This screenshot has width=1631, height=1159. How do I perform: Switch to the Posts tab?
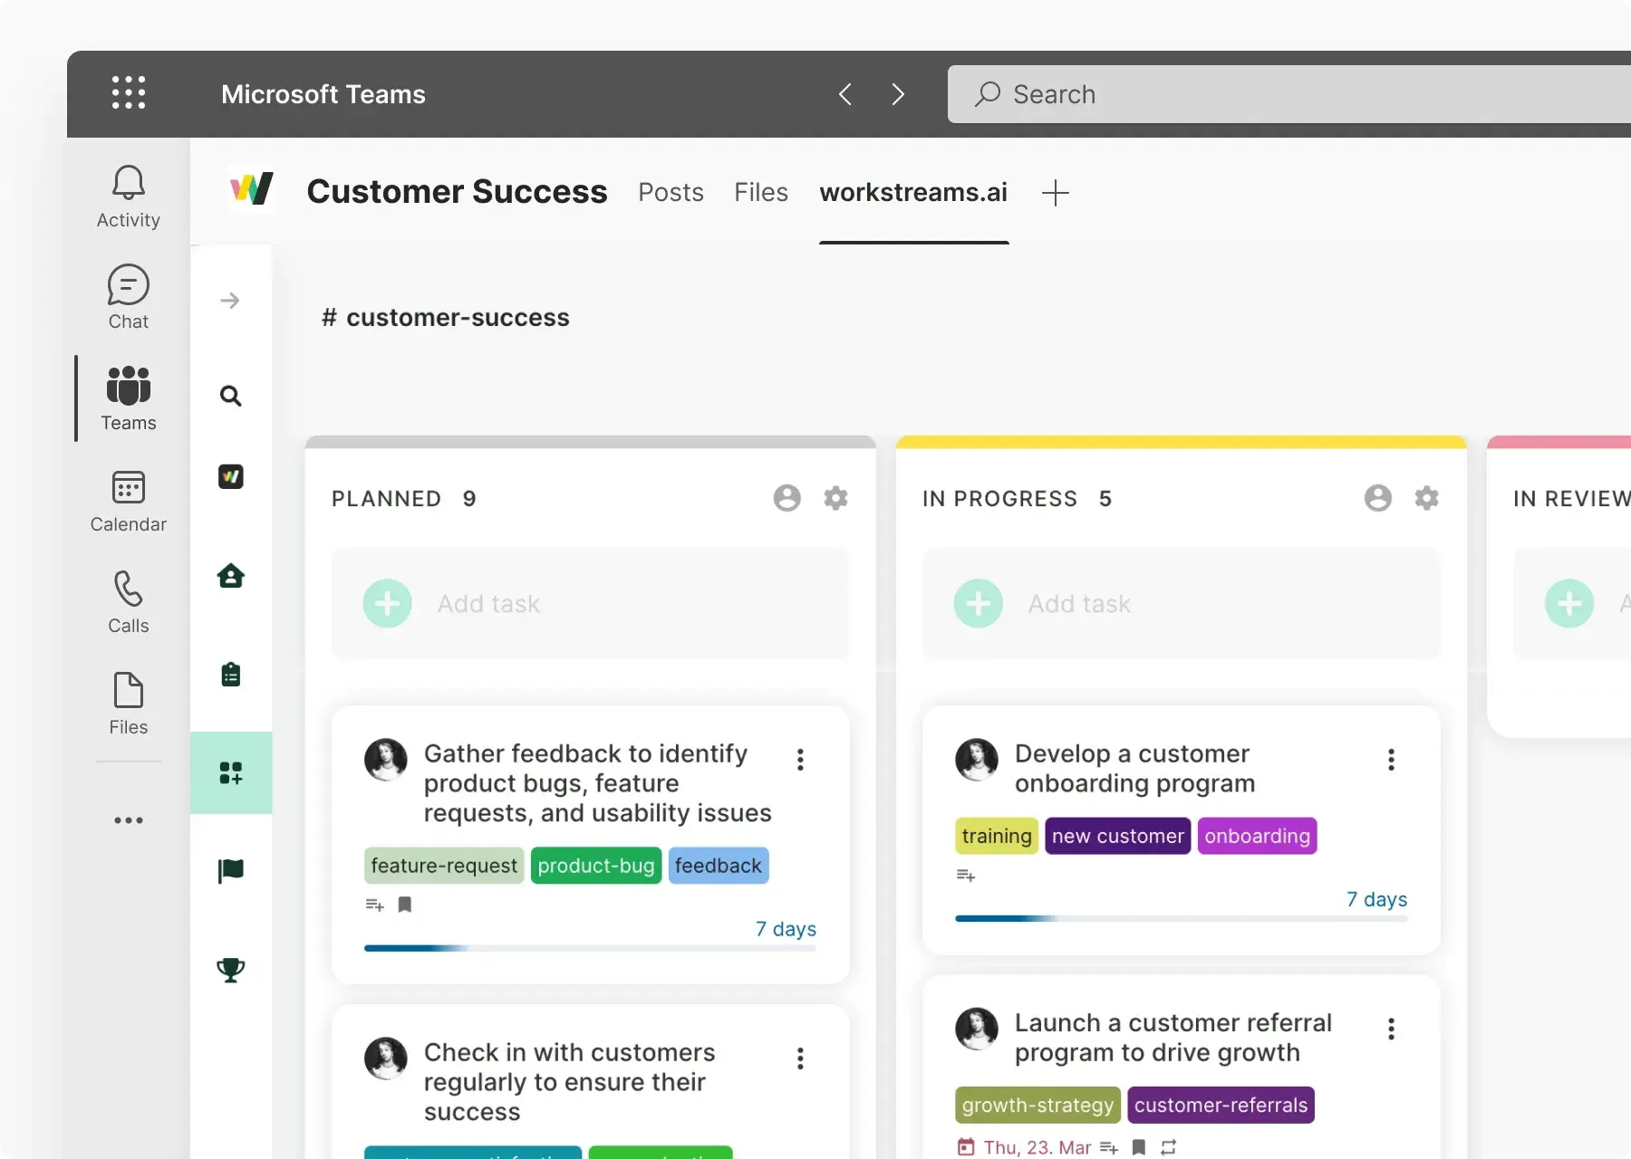671,192
